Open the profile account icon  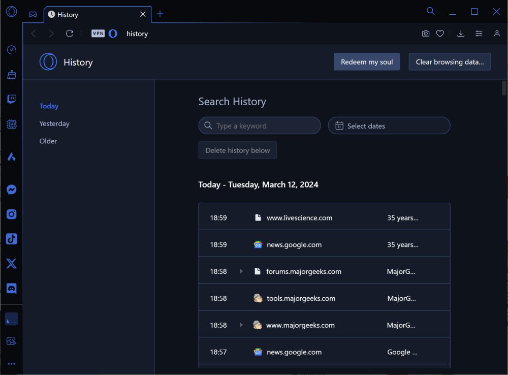tap(497, 34)
